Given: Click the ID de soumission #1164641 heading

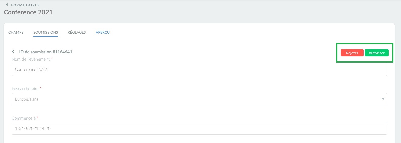Looking at the screenshot, I should (x=46, y=52).
